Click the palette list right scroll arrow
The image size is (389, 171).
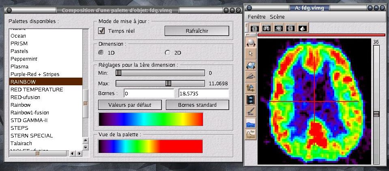click(79, 154)
